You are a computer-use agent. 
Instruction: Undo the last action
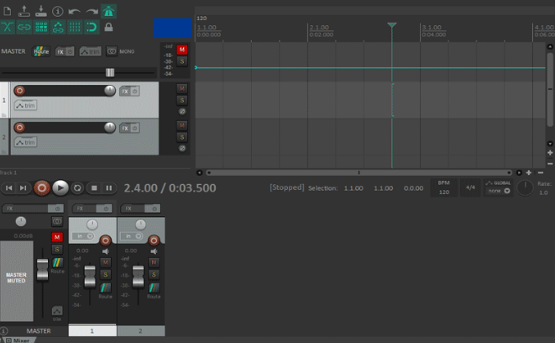click(75, 11)
